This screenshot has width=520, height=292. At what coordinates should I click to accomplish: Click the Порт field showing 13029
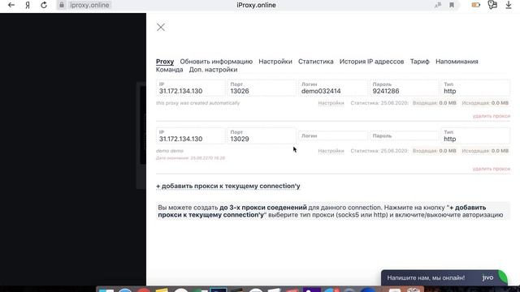[262, 135]
